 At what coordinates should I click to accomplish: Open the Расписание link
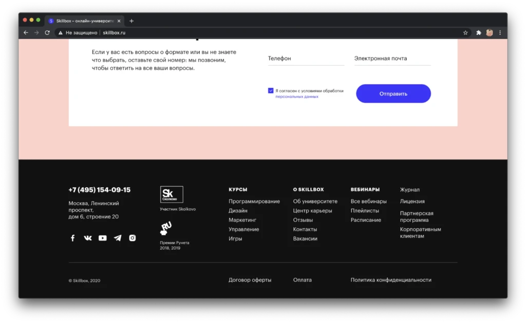point(366,220)
